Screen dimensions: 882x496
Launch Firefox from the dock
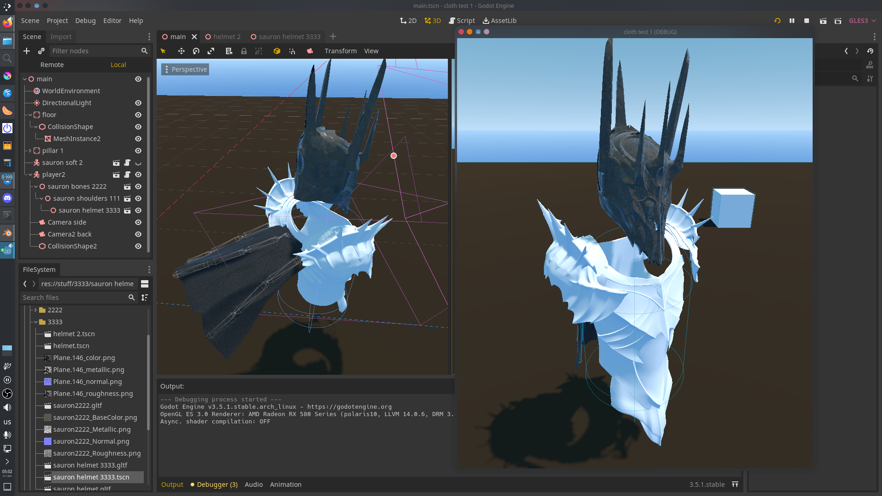click(7, 23)
